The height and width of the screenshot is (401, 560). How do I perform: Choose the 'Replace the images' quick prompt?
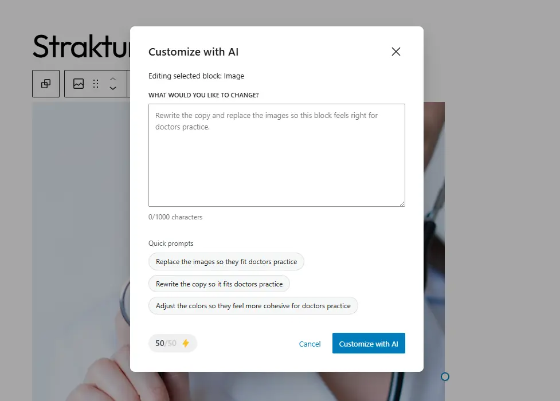(226, 261)
